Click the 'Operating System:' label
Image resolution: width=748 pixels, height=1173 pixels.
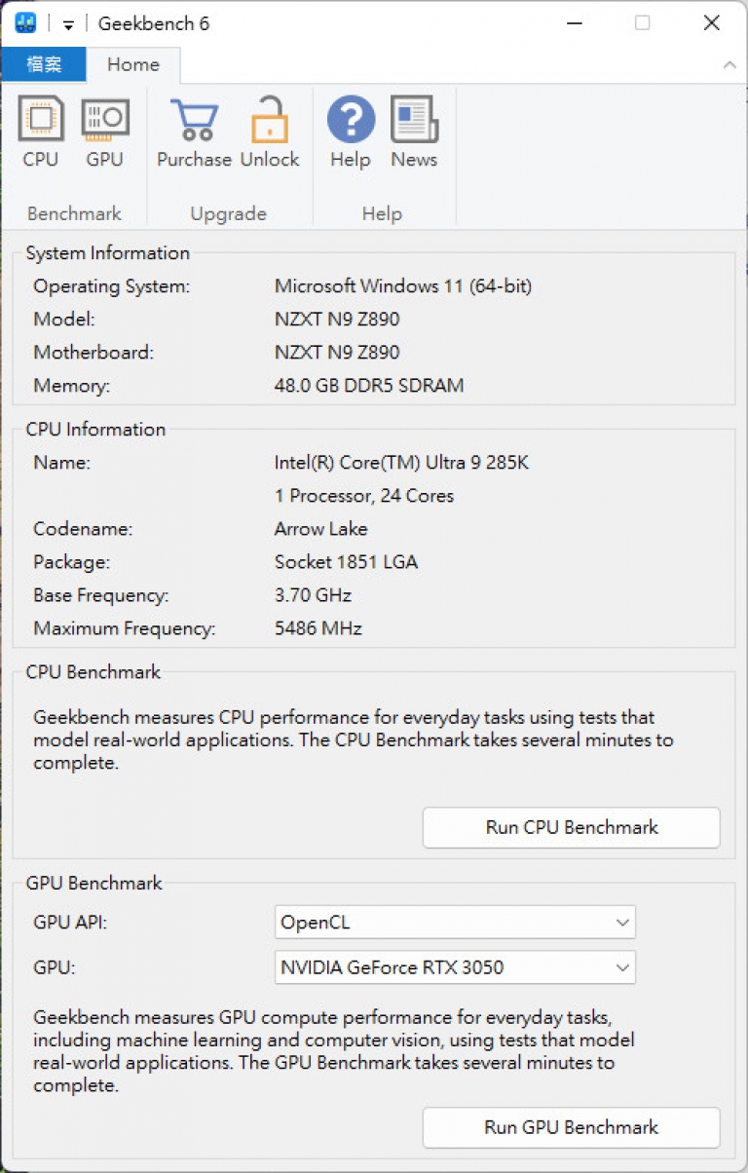pyautogui.click(x=112, y=285)
